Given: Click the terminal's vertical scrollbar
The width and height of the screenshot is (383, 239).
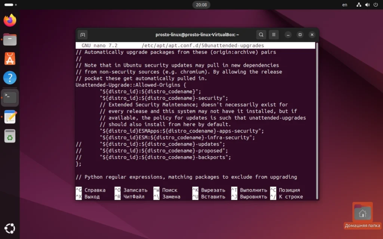Looking at the screenshot, I should 317,121.
